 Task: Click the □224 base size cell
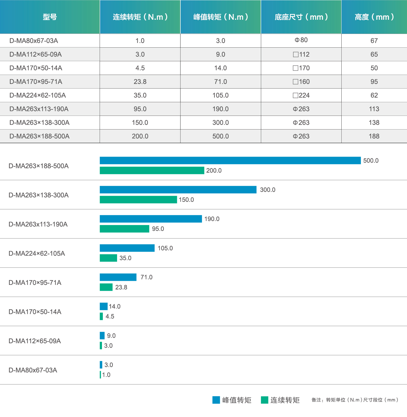point(301,95)
